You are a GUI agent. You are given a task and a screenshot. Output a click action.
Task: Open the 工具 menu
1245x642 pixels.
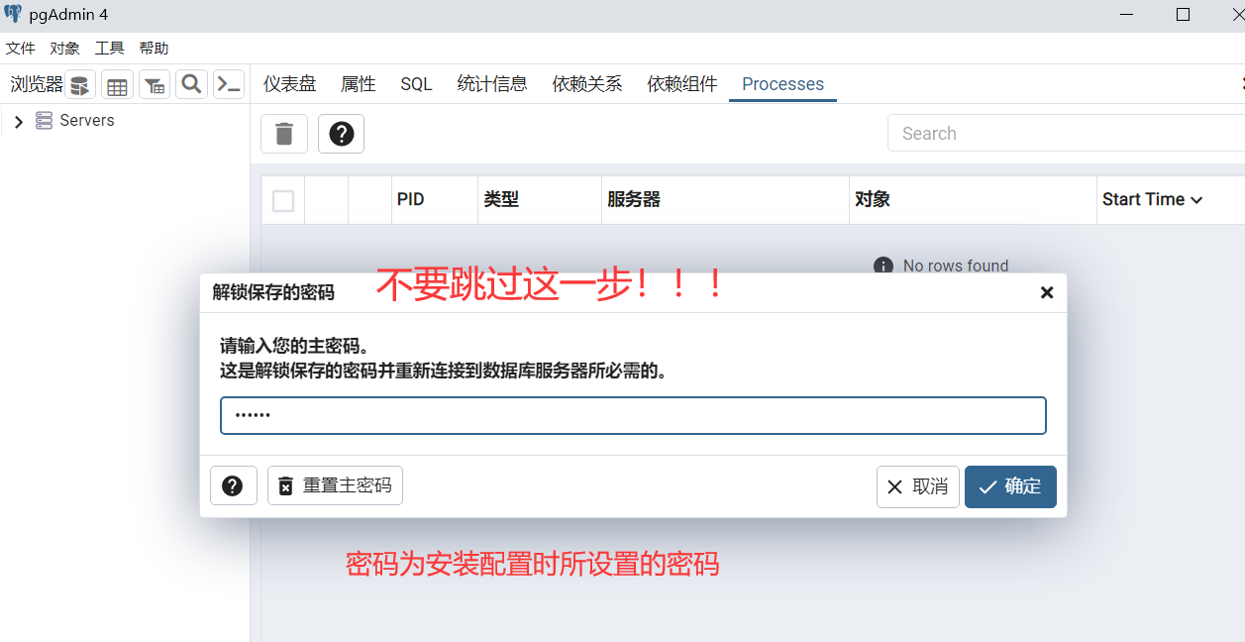109,49
